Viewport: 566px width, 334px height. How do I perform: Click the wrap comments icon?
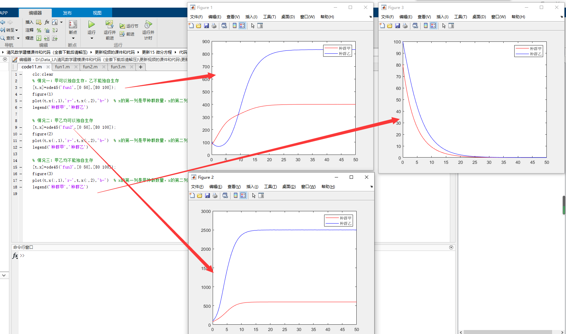click(55, 30)
